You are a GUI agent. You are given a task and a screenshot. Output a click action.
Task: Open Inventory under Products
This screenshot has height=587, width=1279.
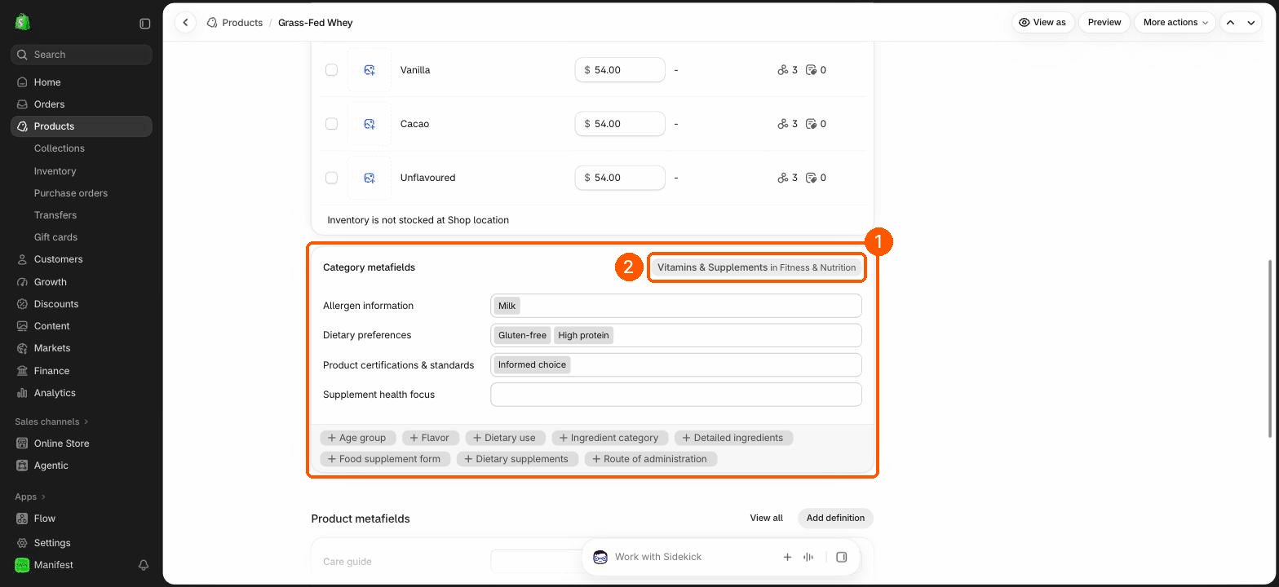[55, 171]
